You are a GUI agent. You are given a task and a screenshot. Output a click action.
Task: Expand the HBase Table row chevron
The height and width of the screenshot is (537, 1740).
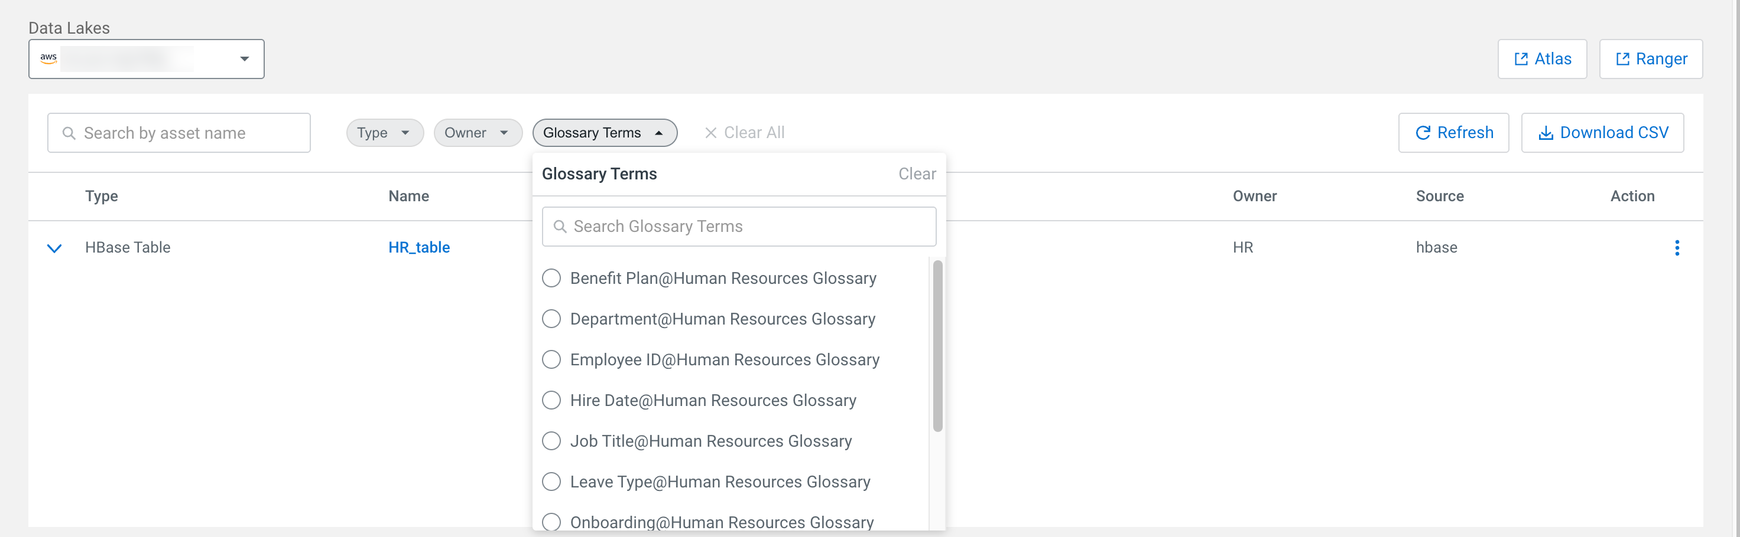coord(55,248)
